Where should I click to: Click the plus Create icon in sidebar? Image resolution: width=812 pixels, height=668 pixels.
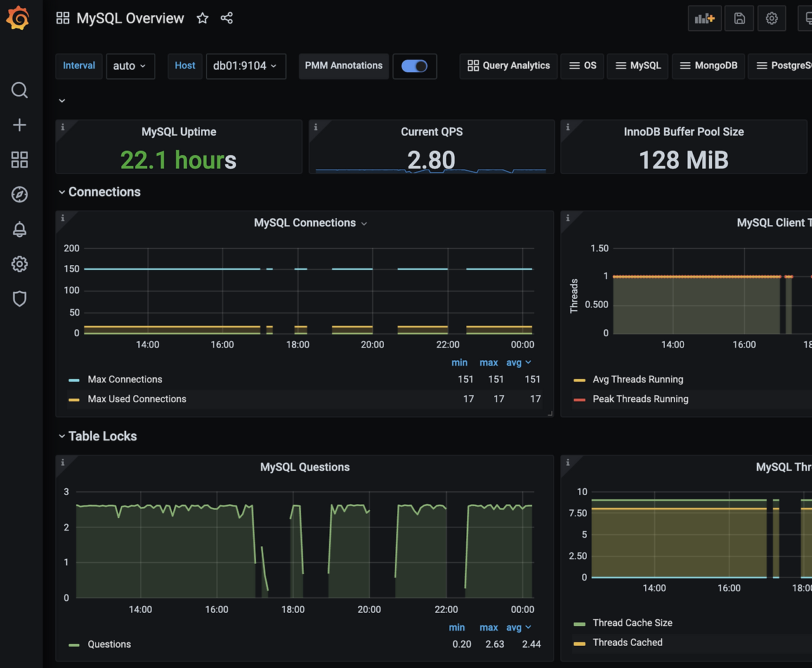coord(20,124)
